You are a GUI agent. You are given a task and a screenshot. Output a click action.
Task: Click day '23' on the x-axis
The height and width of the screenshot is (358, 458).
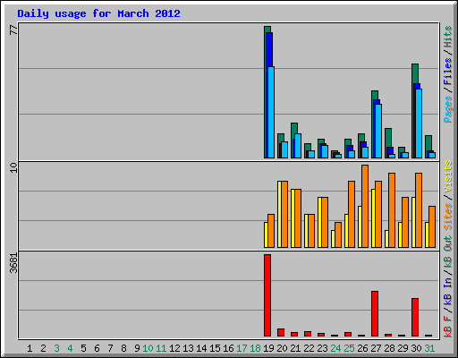coord(322,348)
